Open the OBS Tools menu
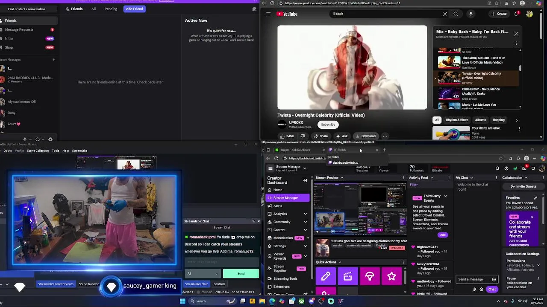547x307 pixels. (56, 151)
